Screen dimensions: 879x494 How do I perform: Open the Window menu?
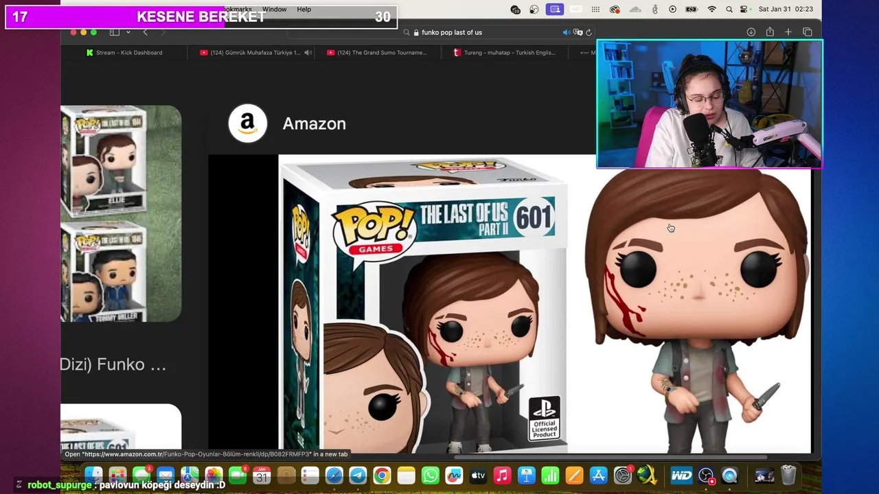tap(274, 9)
